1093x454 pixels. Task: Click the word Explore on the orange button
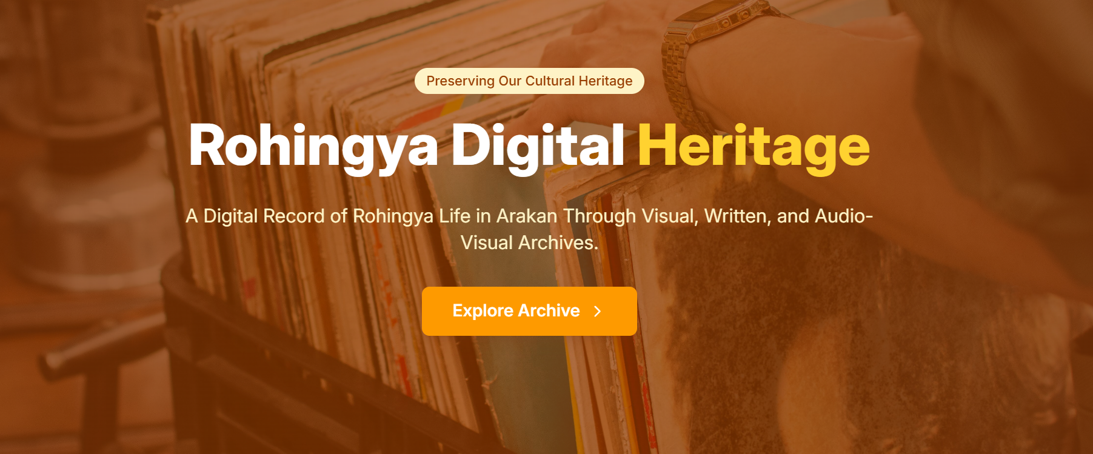(483, 311)
